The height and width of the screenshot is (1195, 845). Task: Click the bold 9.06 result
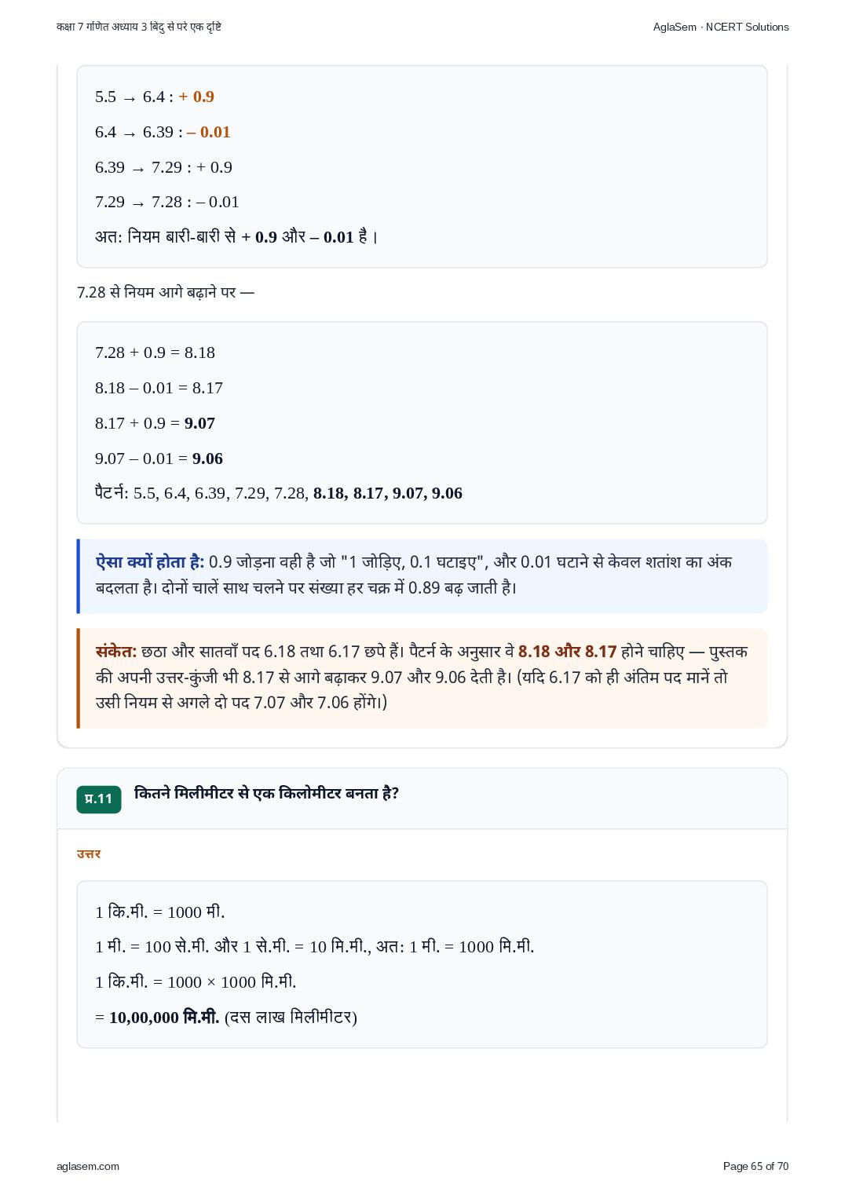click(x=207, y=459)
